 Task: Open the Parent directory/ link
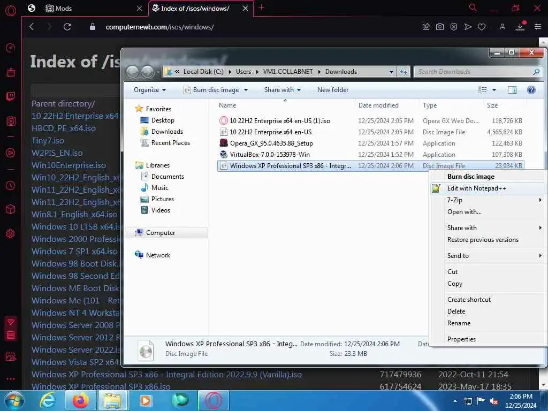point(63,104)
